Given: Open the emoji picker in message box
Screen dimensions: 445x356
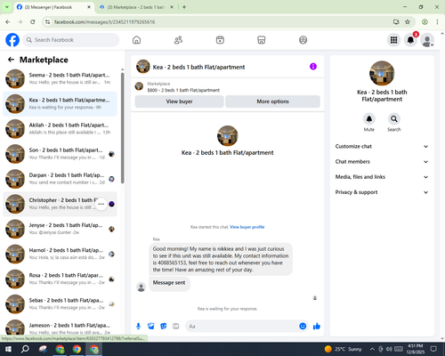Looking at the screenshot, I should (303, 327).
